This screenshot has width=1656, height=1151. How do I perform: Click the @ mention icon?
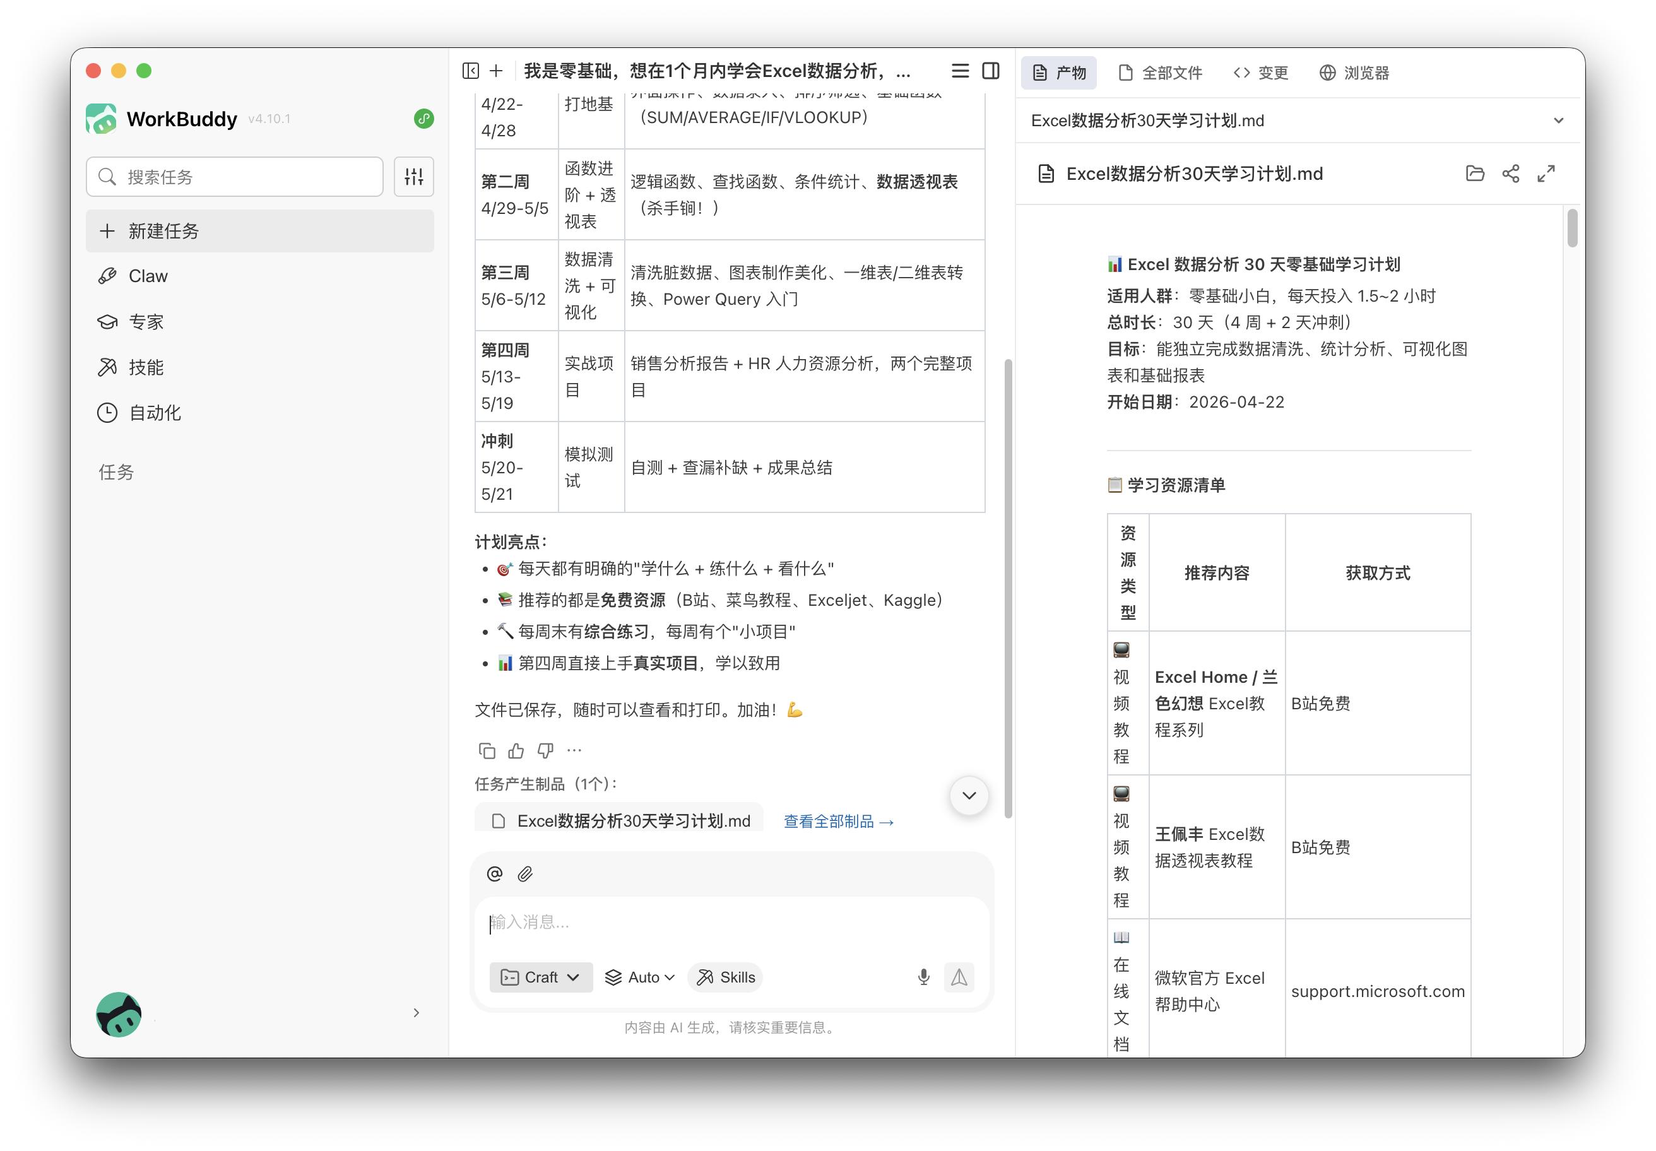[x=495, y=874]
